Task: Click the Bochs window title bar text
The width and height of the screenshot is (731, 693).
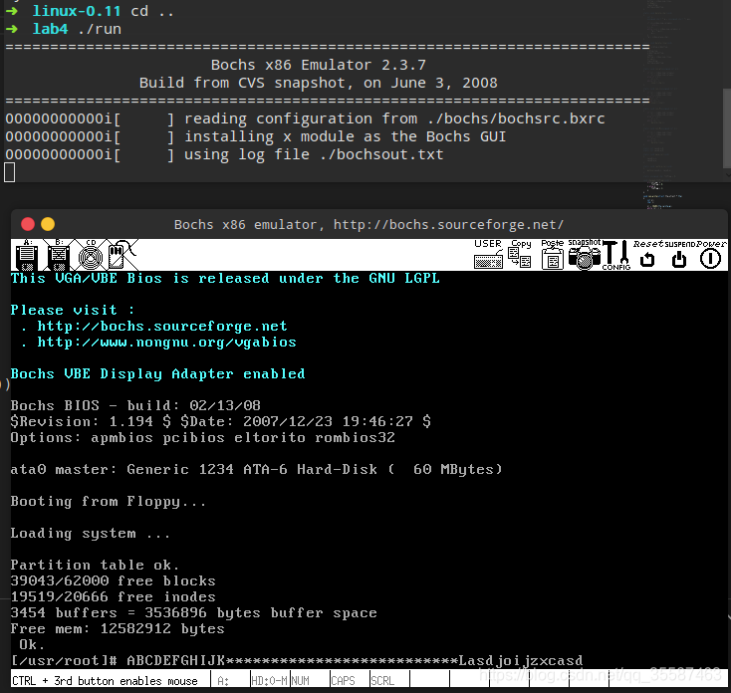Action: click(368, 225)
